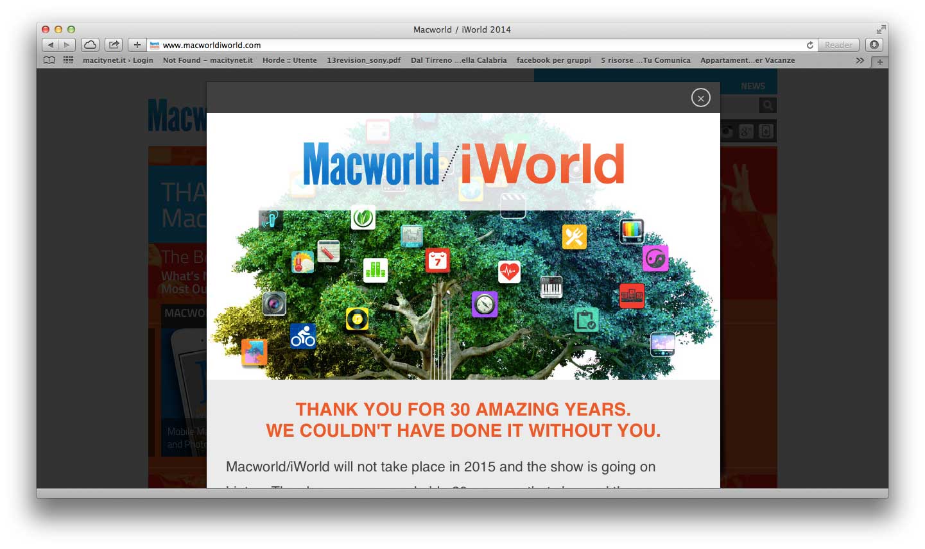
Task: Close the Macworld/iWorld popup
Action: (x=701, y=97)
